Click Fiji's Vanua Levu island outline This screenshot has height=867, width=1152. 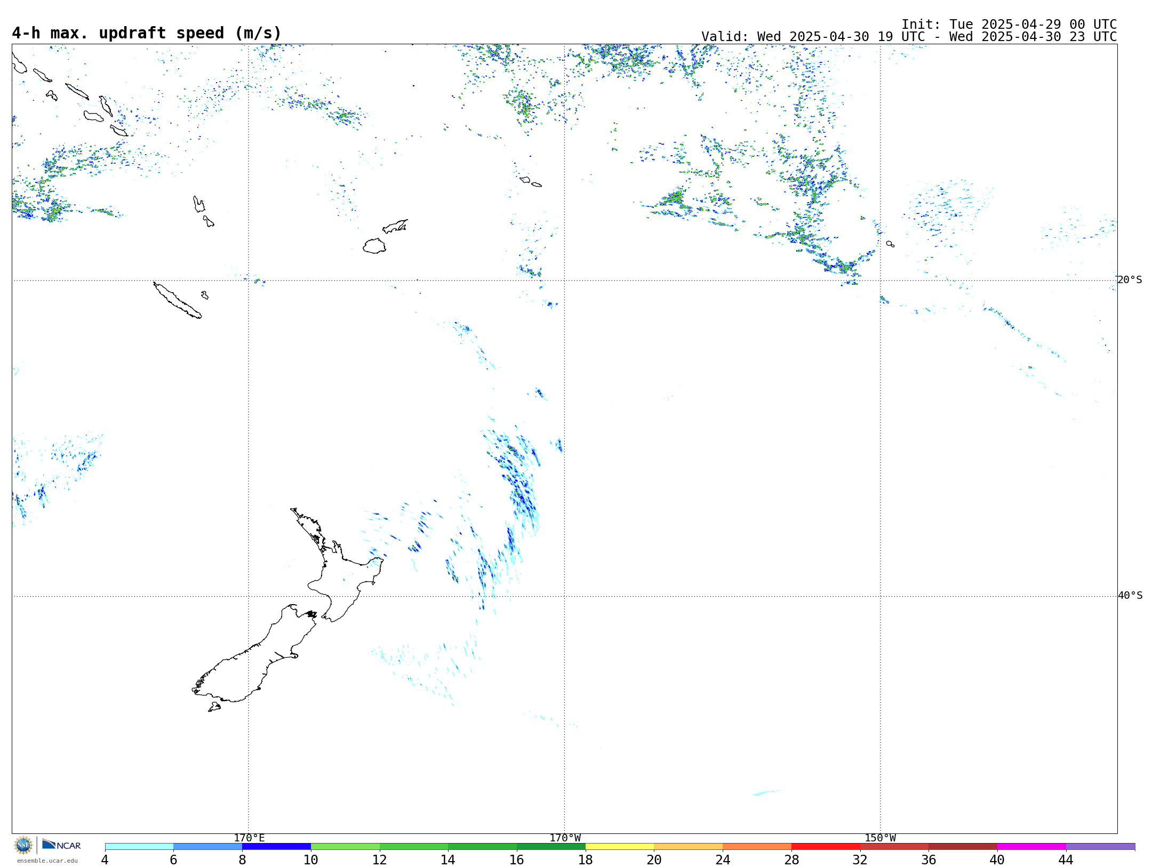[x=395, y=226]
